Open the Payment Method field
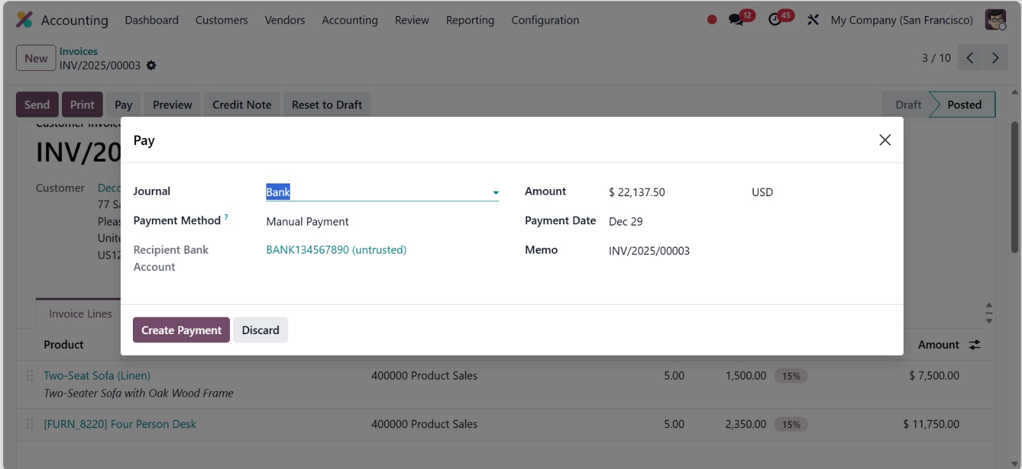This screenshot has height=469, width=1022. [x=307, y=222]
